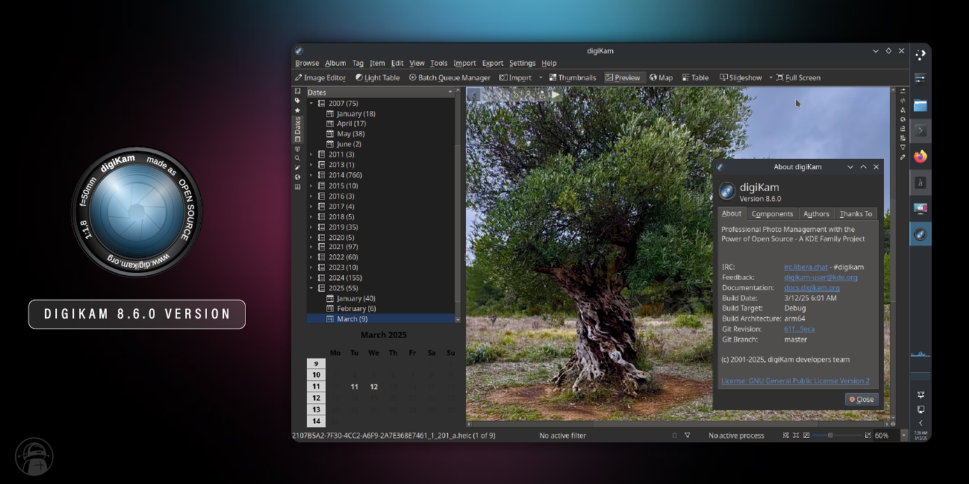The width and height of the screenshot is (969, 484).
Task: Switch to the Components tab in About dialog
Action: [x=772, y=213]
